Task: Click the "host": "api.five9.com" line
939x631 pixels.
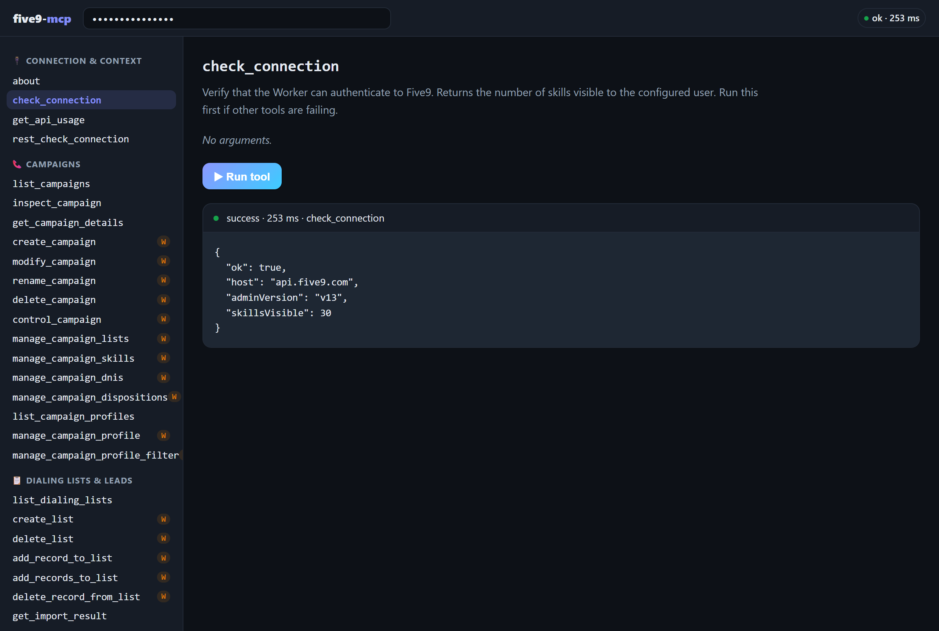Action: (x=292, y=282)
